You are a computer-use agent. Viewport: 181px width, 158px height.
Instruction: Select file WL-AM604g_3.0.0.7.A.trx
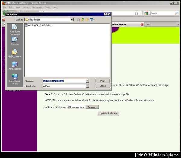(39, 25)
